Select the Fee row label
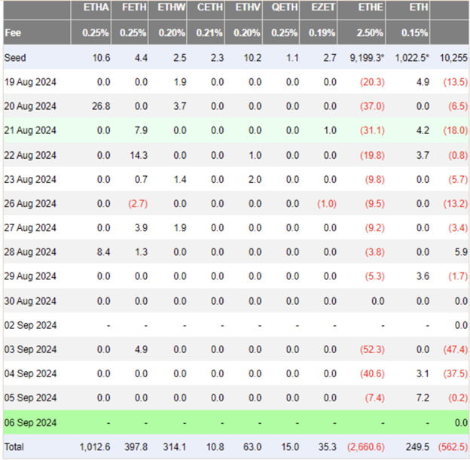This screenshot has height=460, width=470. pos(13,33)
